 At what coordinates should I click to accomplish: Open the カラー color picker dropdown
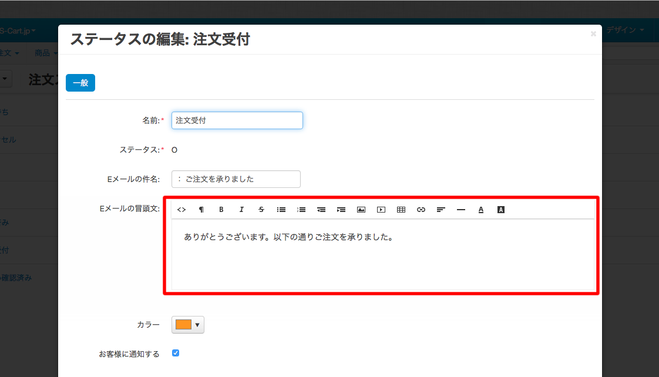[x=188, y=325]
